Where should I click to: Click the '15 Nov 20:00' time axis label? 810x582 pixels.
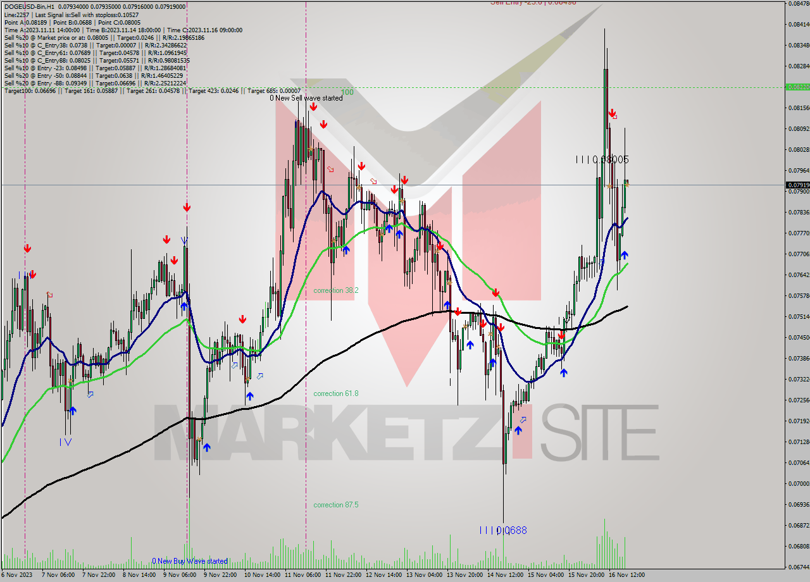(x=587, y=575)
